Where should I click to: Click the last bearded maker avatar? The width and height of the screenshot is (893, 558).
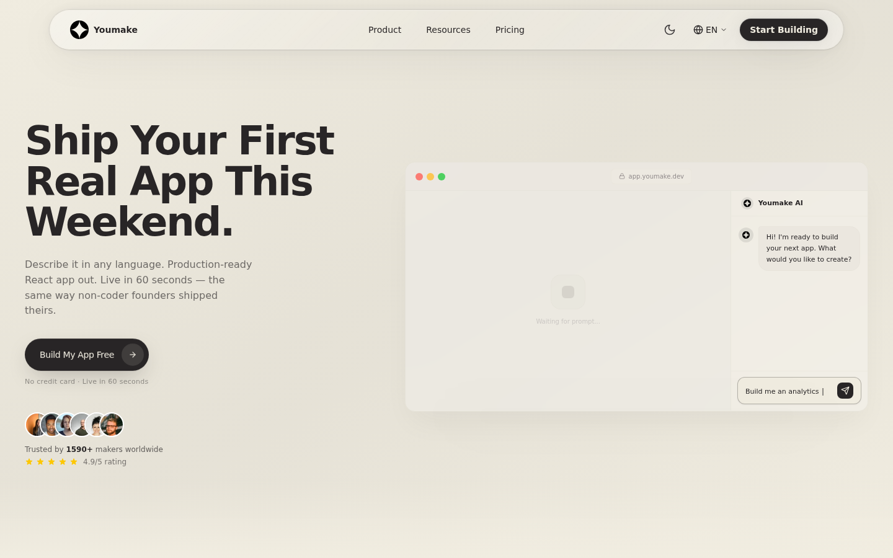[112, 425]
